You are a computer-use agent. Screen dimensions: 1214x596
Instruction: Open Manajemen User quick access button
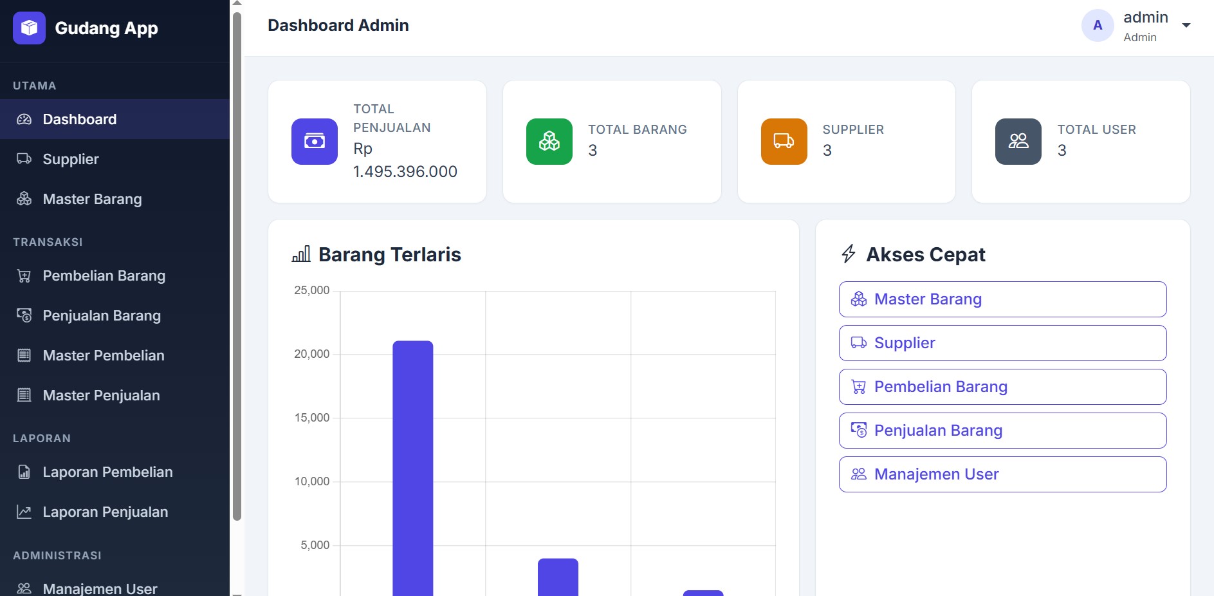1002,474
